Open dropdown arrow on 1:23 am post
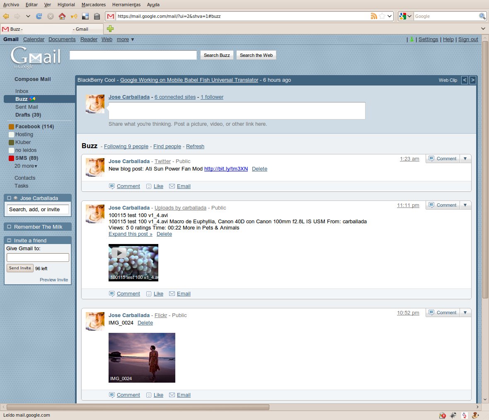 click(x=465, y=159)
